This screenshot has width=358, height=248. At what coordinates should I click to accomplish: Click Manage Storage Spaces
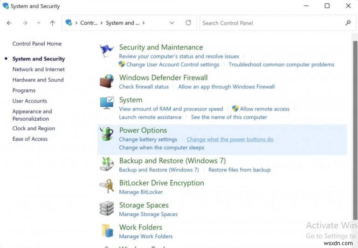tap(148, 214)
